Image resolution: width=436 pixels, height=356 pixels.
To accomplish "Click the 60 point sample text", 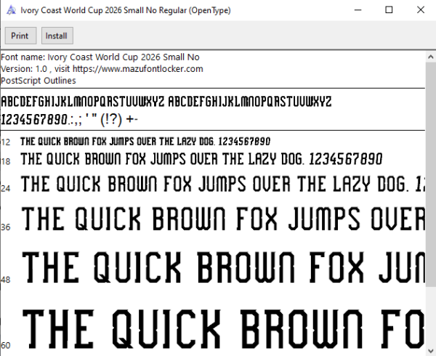I will [223, 329].
